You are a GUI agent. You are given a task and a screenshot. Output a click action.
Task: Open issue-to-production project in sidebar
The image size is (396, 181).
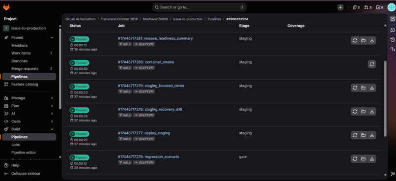(x=29, y=29)
